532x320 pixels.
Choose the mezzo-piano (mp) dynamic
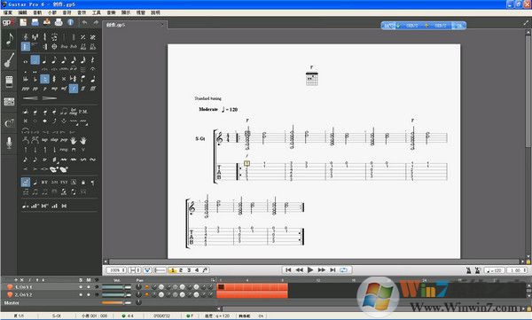[54, 89]
